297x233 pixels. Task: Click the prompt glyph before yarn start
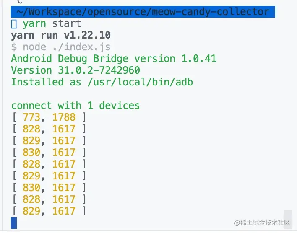point(14,24)
